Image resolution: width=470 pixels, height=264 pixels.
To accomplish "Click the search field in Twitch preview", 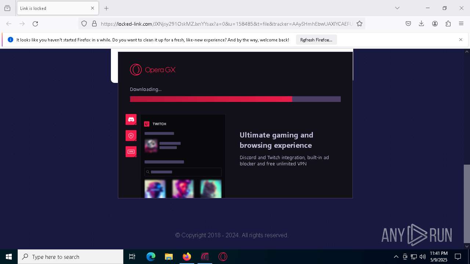I will (183, 172).
